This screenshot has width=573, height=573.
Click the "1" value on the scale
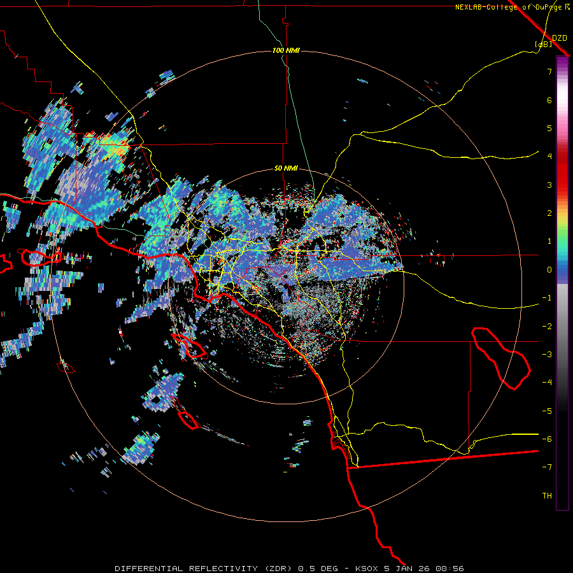click(549, 241)
